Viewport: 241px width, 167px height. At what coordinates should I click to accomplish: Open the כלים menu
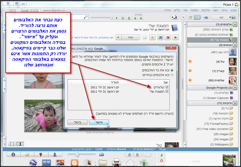click(177, 10)
